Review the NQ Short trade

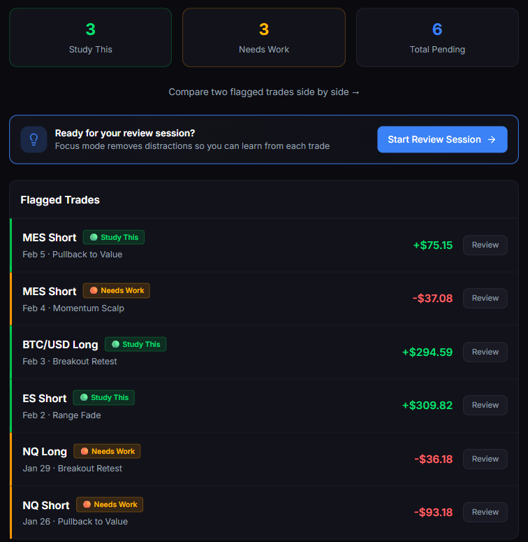tap(485, 512)
